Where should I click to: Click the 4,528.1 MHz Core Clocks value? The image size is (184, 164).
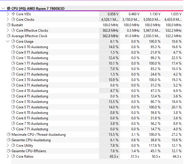(110, 20)
